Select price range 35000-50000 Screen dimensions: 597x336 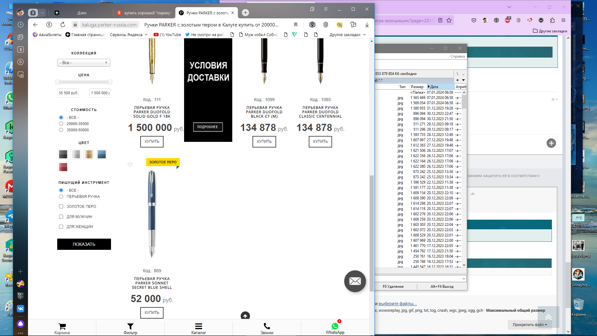[61, 130]
